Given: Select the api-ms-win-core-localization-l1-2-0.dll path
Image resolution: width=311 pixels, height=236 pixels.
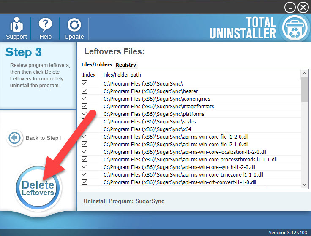Looking at the screenshot, I should point(185,152).
